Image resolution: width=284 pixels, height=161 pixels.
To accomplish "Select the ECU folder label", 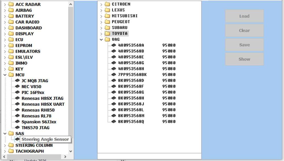I will pyautogui.click(x=19, y=40).
